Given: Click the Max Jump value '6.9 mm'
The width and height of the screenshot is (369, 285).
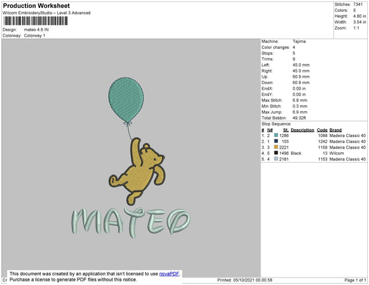Looking at the screenshot, I should [300, 112].
